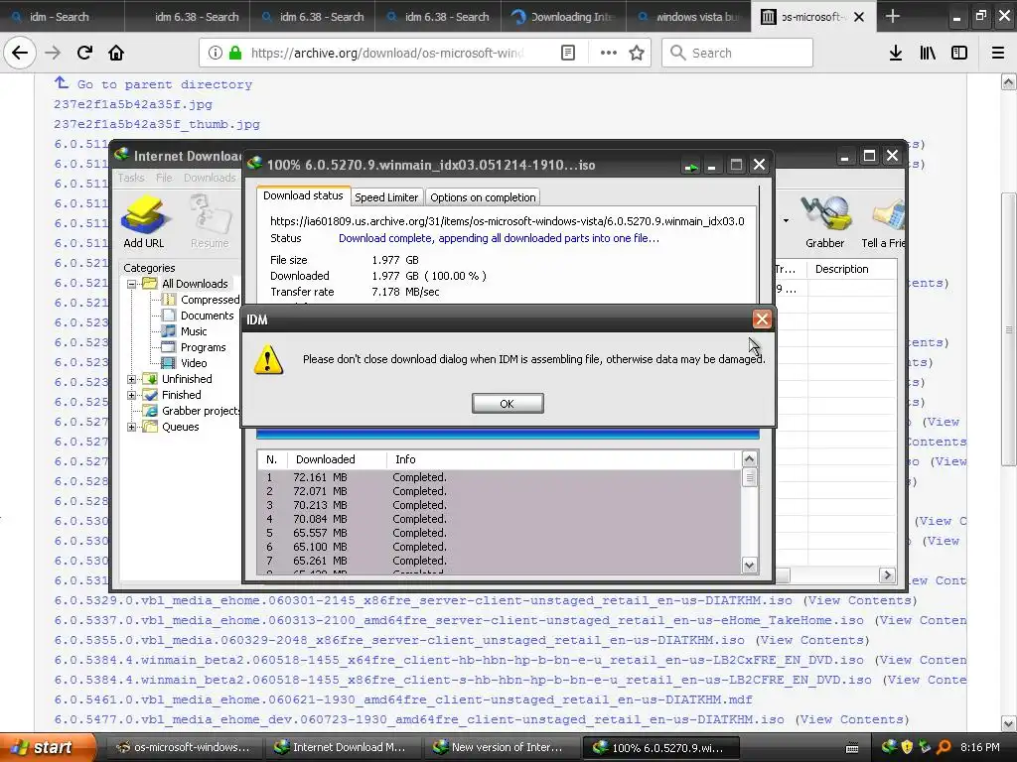Go back with the browser back button
The image size is (1017, 762).
point(20,53)
